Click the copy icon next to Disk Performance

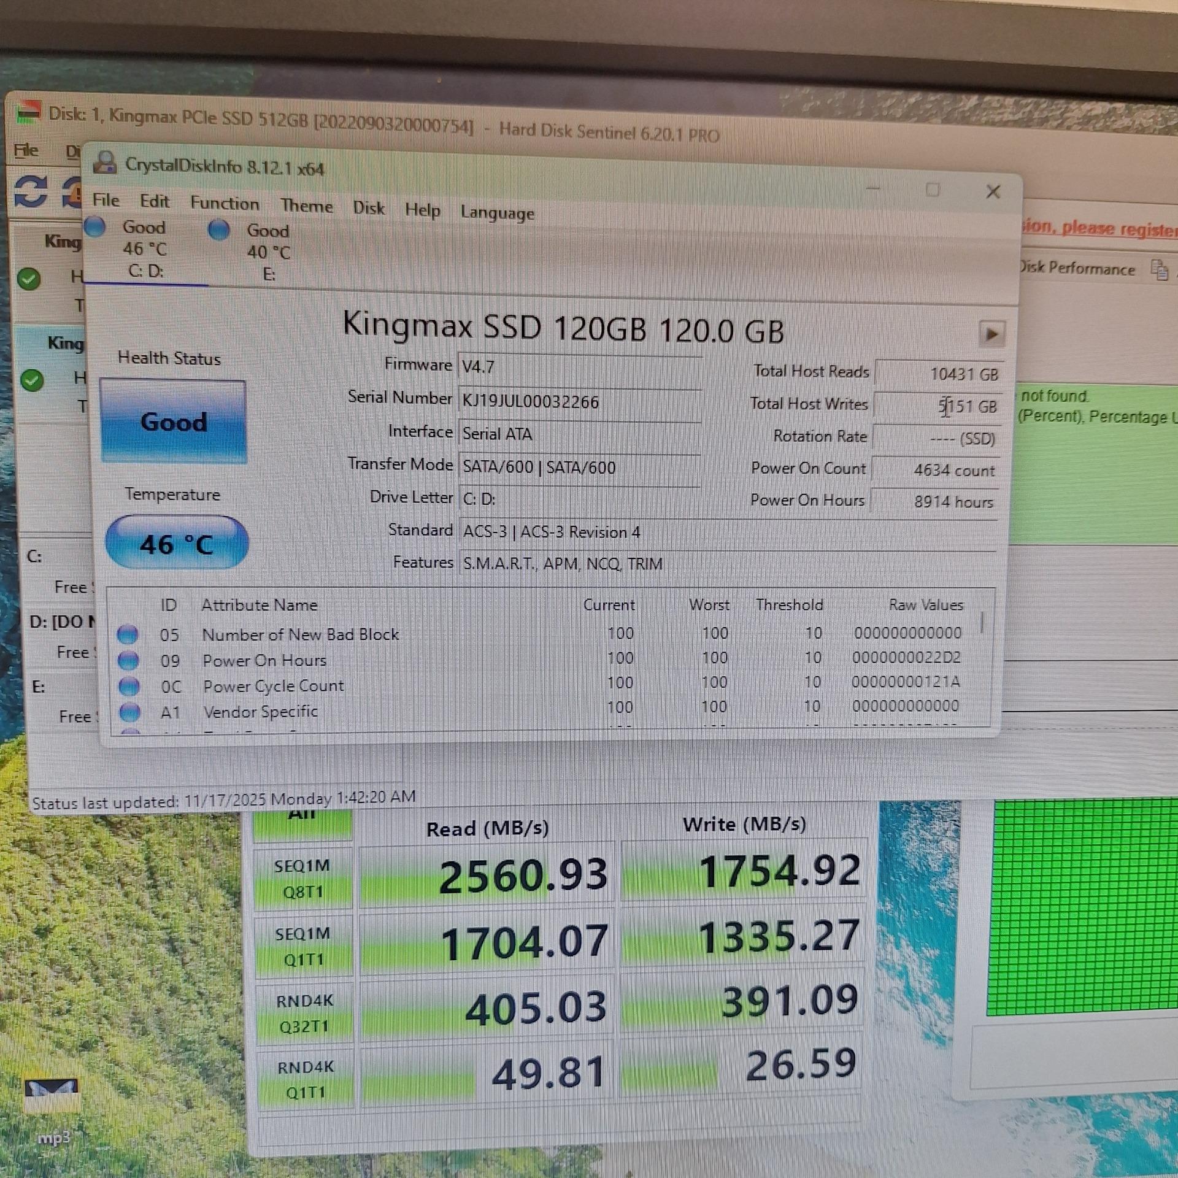(x=1159, y=269)
